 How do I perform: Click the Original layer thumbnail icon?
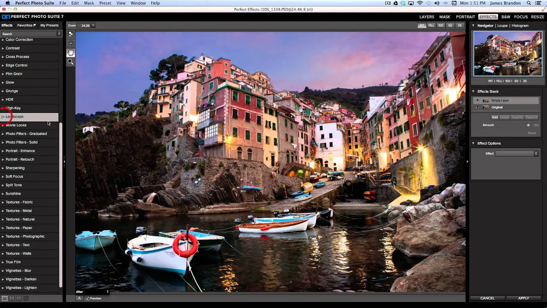point(486,107)
